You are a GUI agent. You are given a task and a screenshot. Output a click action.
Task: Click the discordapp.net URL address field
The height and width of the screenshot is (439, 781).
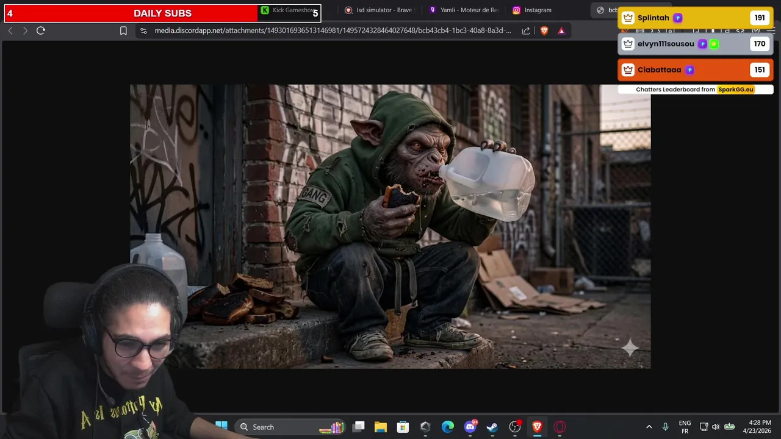point(333,30)
